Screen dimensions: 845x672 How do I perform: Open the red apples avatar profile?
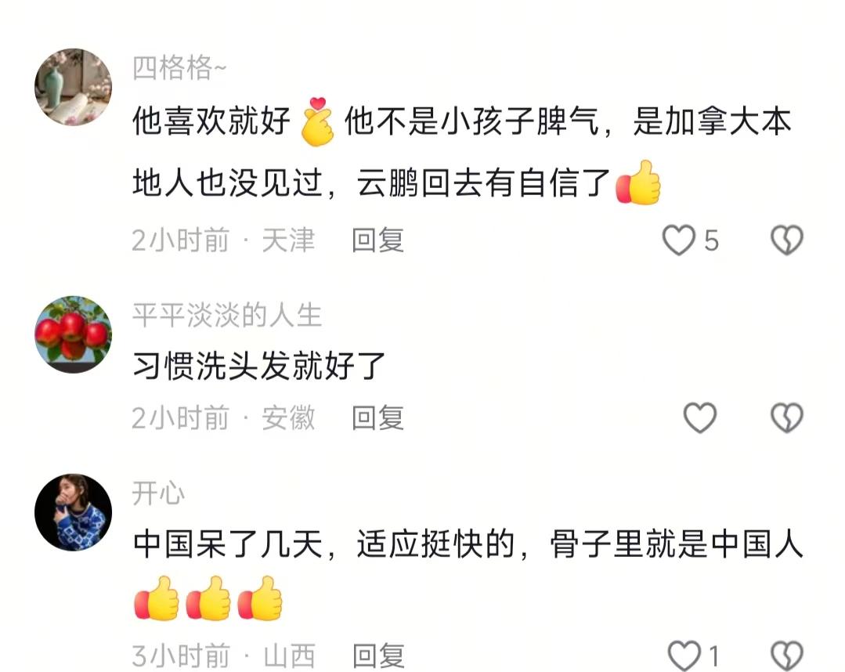pyautogui.click(x=74, y=334)
